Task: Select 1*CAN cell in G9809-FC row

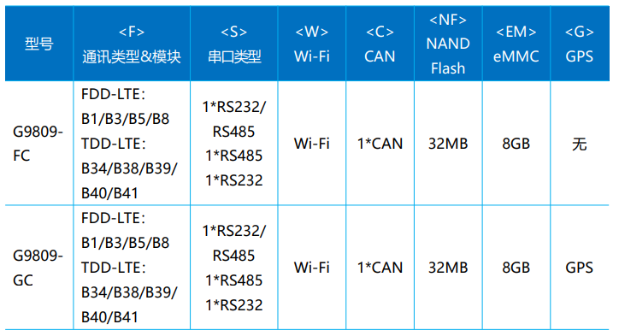Action: (x=380, y=144)
